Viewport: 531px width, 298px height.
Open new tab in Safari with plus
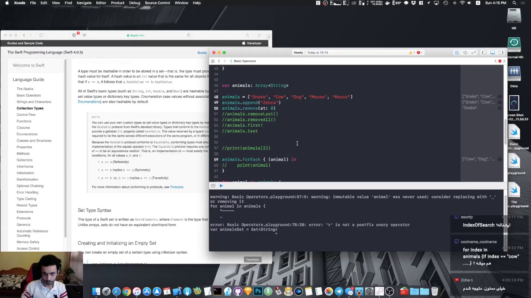[x=268, y=37]
